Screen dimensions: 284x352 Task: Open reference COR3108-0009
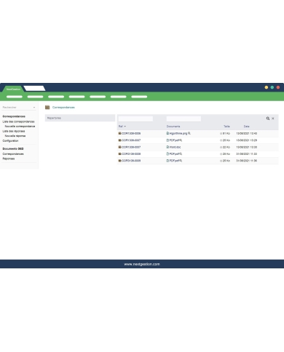tap(131, 161)
